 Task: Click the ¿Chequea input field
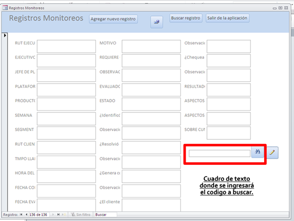click(229, 61)
